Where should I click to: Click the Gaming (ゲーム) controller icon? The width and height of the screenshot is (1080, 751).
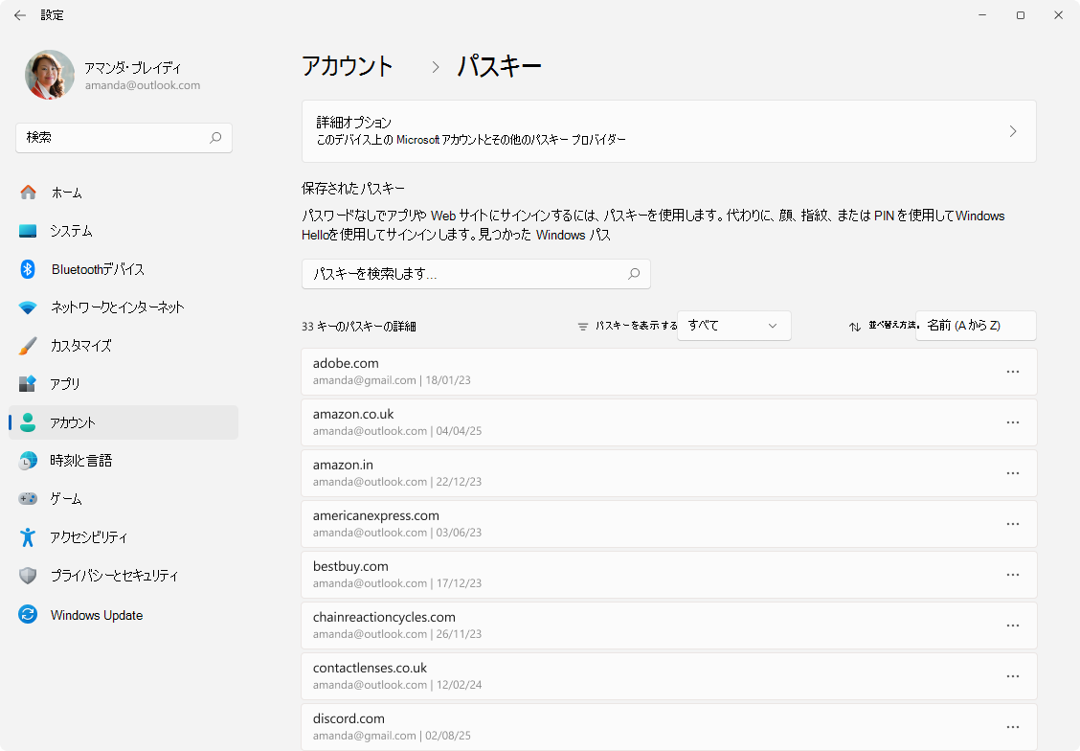(28, 498)
